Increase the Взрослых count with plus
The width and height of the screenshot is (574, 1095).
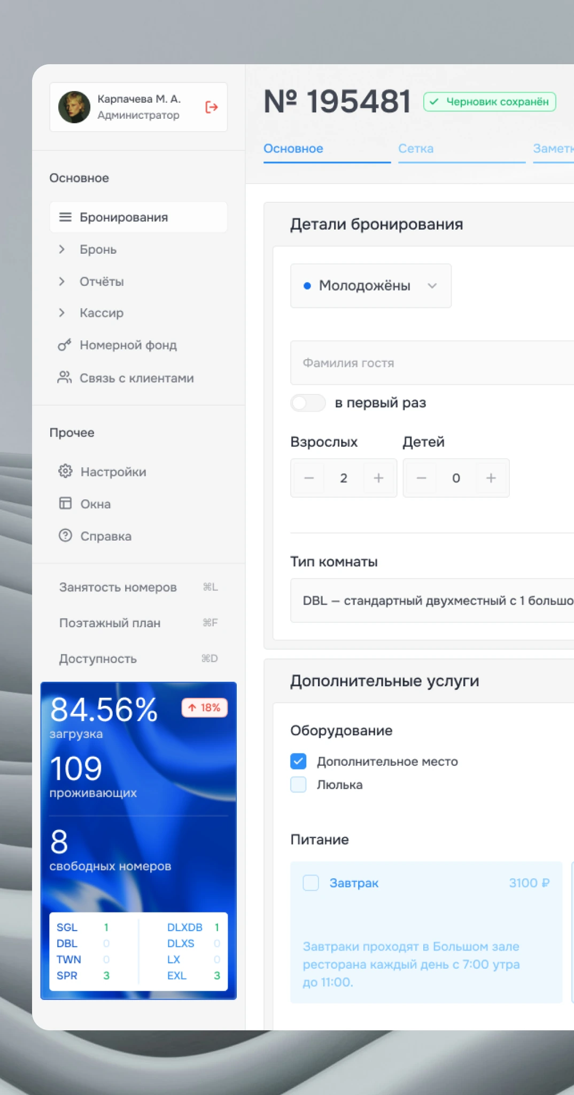pos(378,478)
